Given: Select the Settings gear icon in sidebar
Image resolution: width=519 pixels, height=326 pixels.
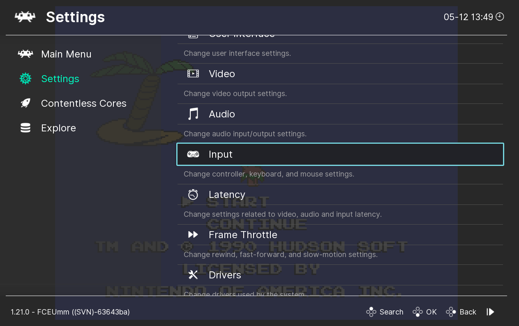Looking at the screenshot, I should 25,78.
